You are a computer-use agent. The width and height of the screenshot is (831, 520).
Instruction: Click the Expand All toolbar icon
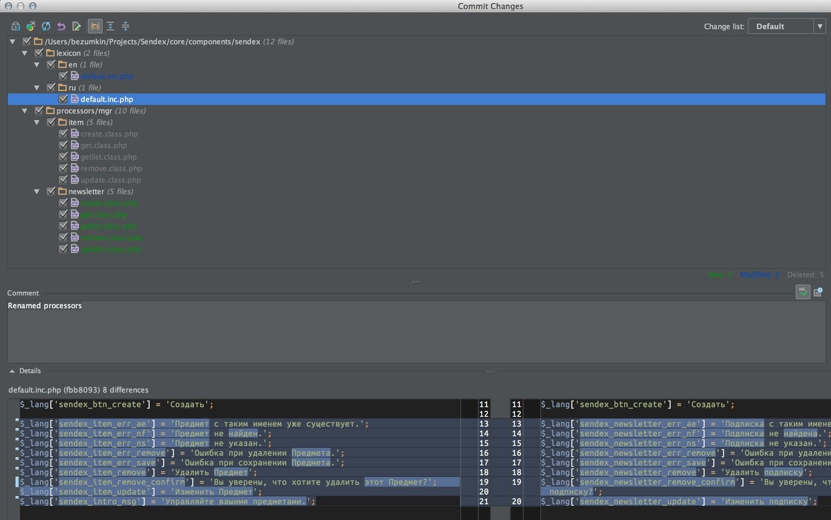[110, 26]
